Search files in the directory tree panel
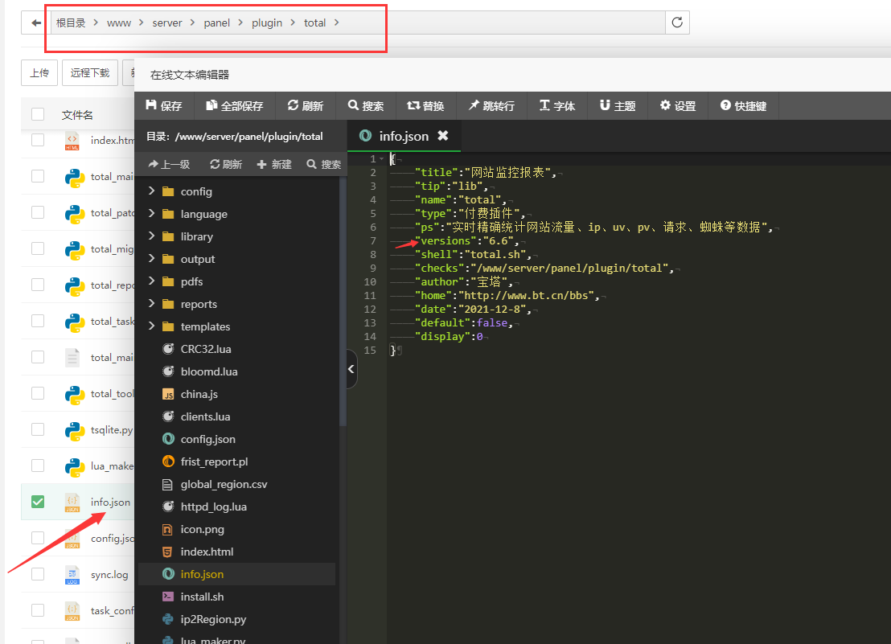The image size is (891, 644). pyautogui.click(x=324, y=164)
